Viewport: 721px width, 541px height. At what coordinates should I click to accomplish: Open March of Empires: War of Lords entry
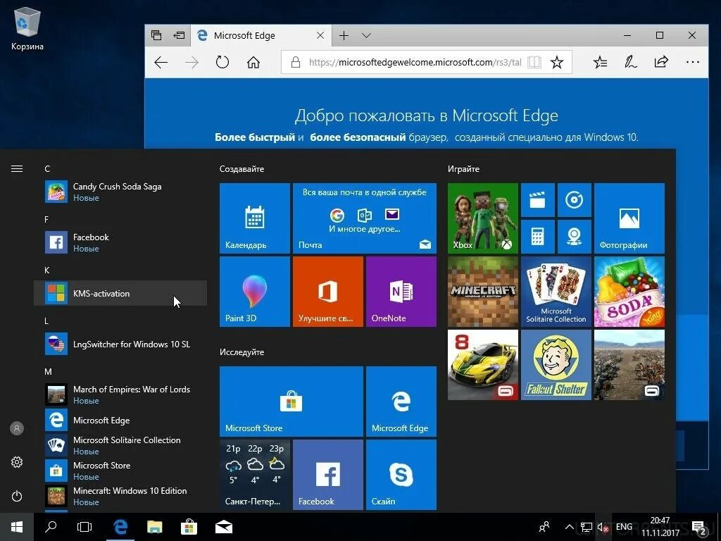tap(120, 394)
